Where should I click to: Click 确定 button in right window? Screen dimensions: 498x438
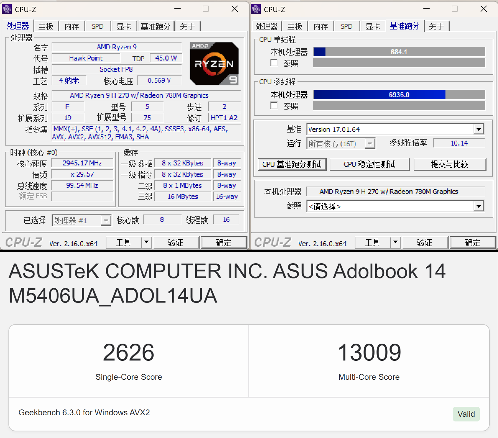473,242
